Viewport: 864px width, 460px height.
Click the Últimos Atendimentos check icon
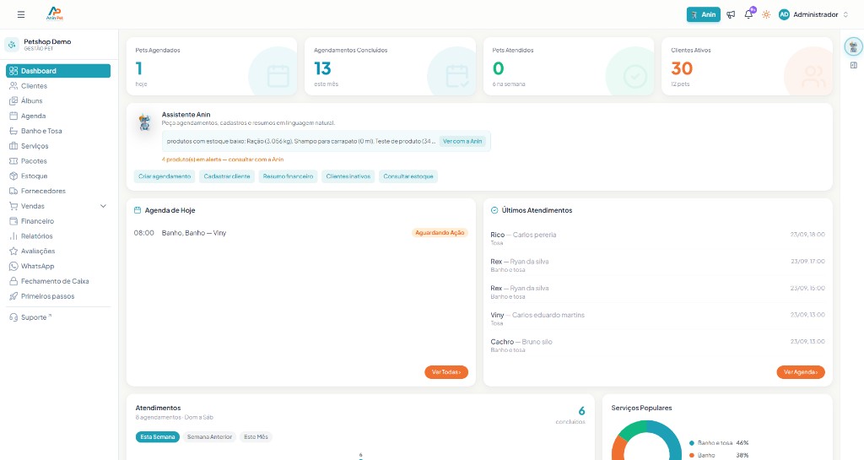[494, 210]
